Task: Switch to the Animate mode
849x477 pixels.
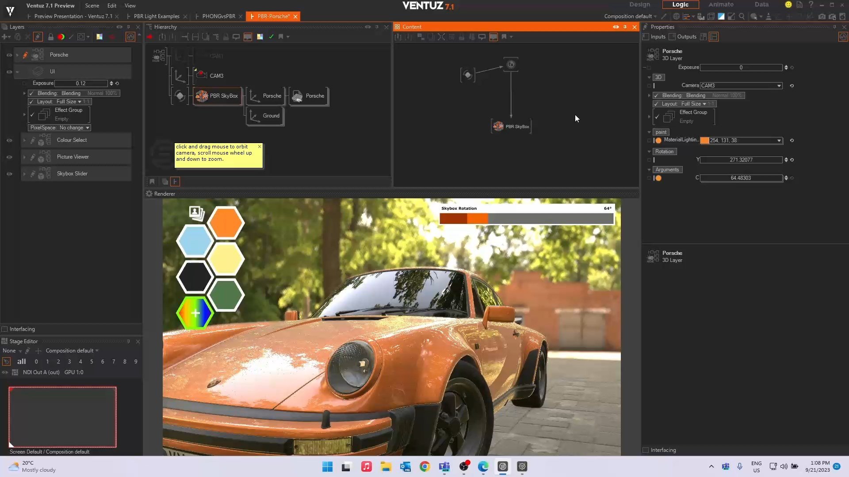Action: pos(721,4)
